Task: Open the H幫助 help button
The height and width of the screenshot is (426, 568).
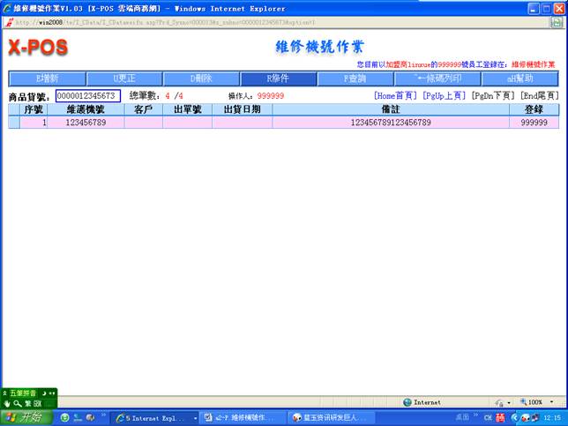Action: click(519, 78)
